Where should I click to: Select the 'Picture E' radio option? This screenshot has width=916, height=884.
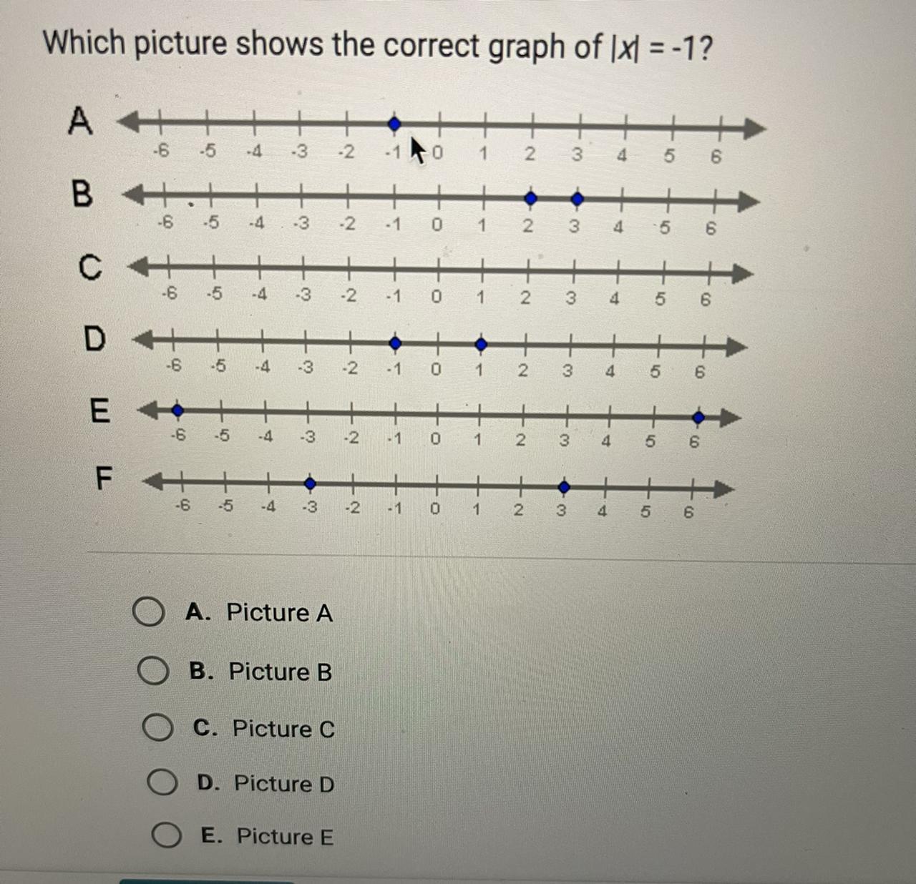(167, 835)
